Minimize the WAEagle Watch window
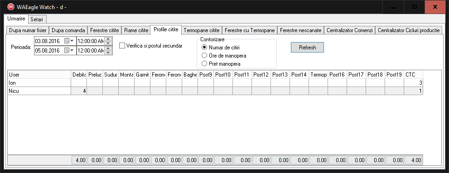449x173 pixels. click(x=393, y=7)
